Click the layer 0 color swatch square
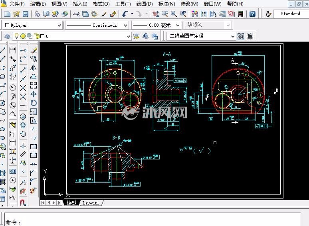309x226 pixels. point(42,36)
